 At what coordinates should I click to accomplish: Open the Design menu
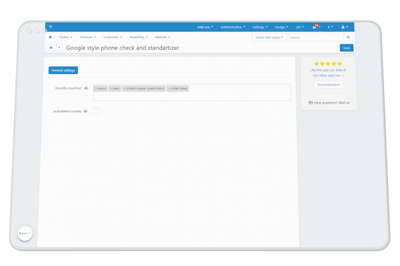click(281, 27)
